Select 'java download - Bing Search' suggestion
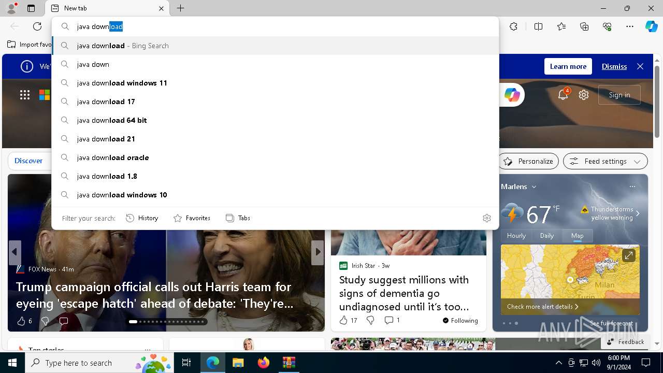The image size is (663, 373). (276, 46)
